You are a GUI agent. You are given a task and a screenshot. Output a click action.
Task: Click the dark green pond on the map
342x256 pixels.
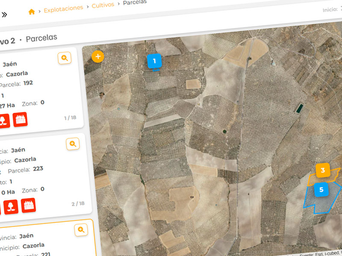299,108
